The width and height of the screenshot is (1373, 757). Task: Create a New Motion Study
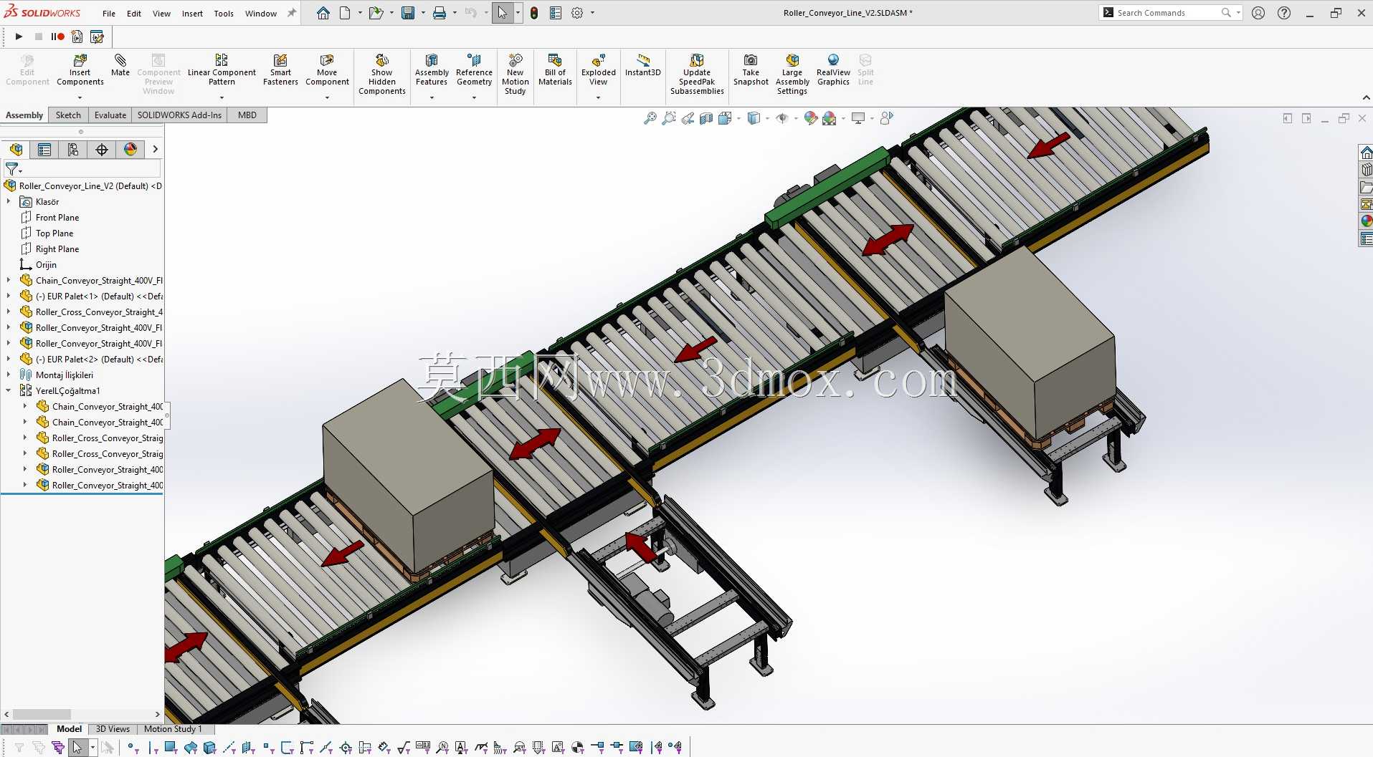coord(516,74)
